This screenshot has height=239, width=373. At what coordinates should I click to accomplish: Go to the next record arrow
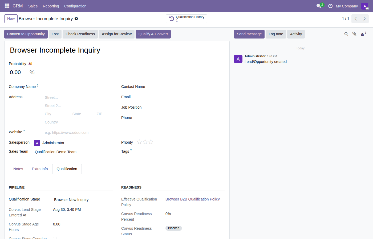point(364,19)
